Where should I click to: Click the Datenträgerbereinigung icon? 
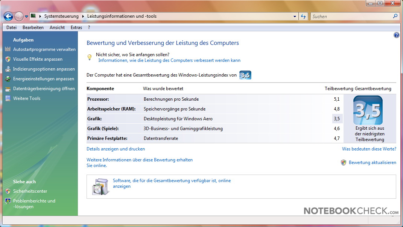(8, 89)
